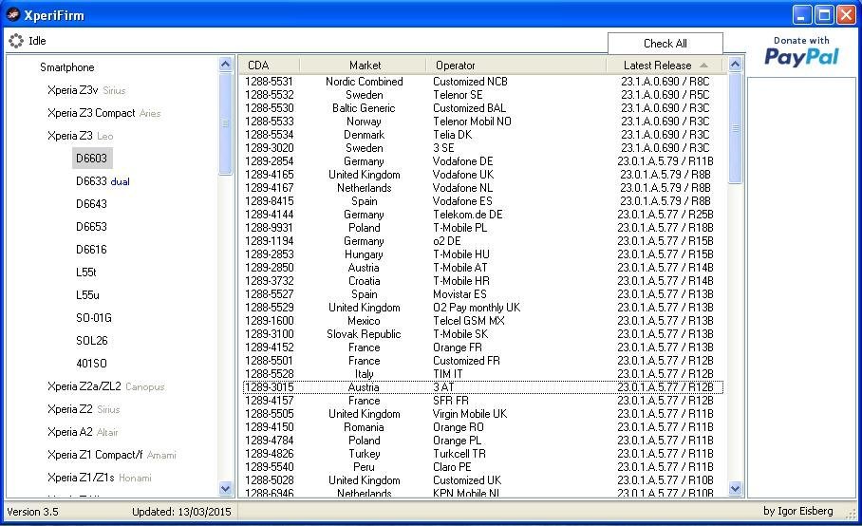Select the Telia DK row
This screenshot has height=526, width=862.
(x=482, y=135)
